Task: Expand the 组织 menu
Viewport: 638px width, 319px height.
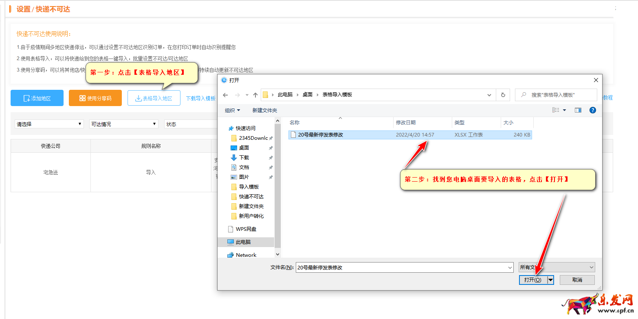Action: 232,111
